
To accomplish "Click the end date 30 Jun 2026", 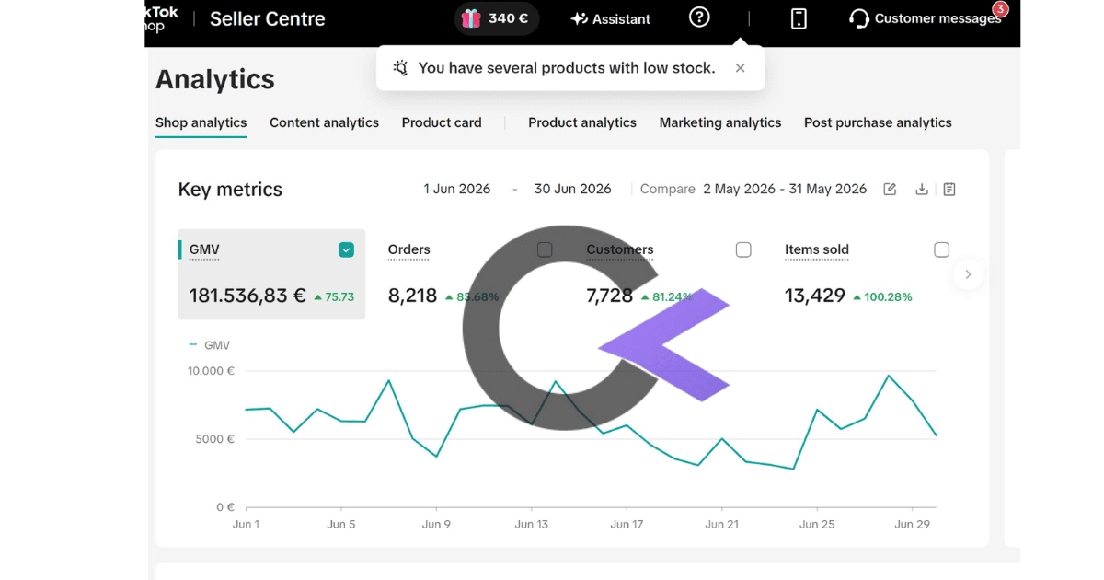I will (x=572, y=189).
